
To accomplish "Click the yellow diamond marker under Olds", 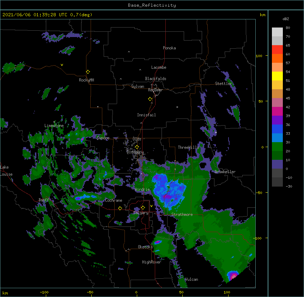I will pyautogui.click(x=137, y=147).
